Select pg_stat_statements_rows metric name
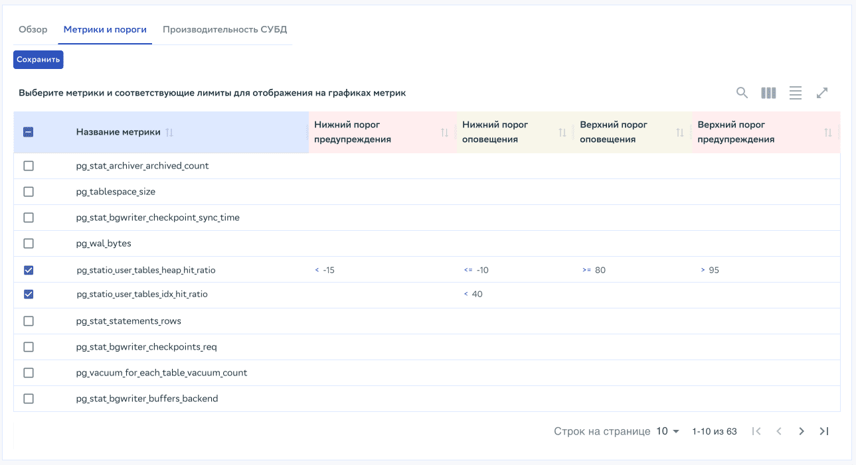 [129, 321]
